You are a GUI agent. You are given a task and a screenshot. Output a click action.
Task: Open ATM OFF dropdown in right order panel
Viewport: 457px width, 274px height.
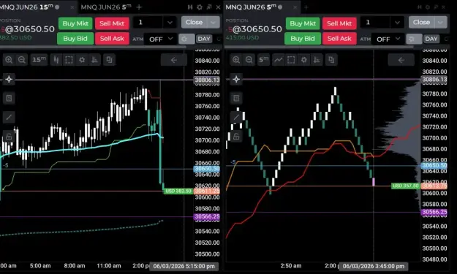(x=388, y=39)
